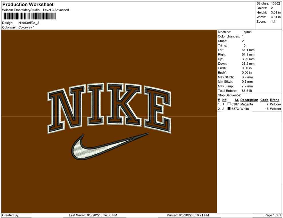Click the Max Stitch value '6.9 mm'
This screenshot has width=283, height=218.
(x=247, y=77)
